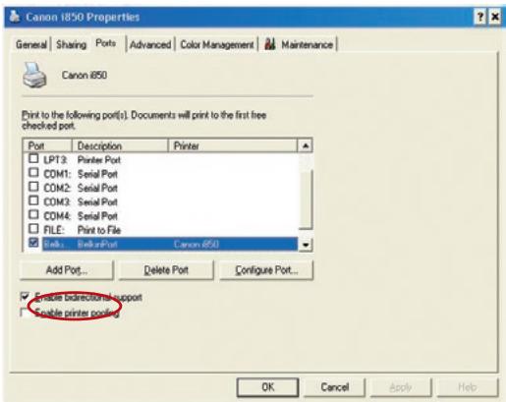Check the COM1 Serial Port checkbox
This screenshot has height=402, width=506.
pyautogui.click(x=33, y=172)
